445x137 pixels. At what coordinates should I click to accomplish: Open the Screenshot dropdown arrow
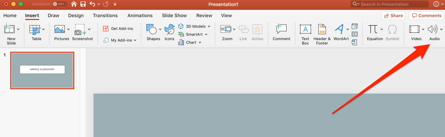(89, 29)
